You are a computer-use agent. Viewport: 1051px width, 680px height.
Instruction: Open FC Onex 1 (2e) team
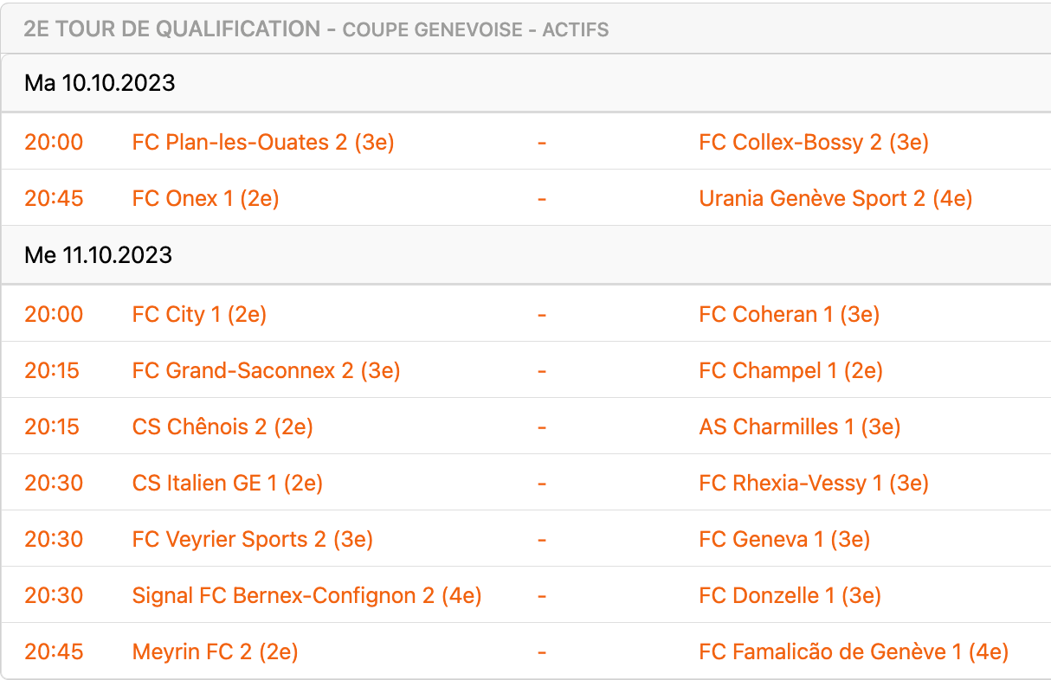[205, 198]
